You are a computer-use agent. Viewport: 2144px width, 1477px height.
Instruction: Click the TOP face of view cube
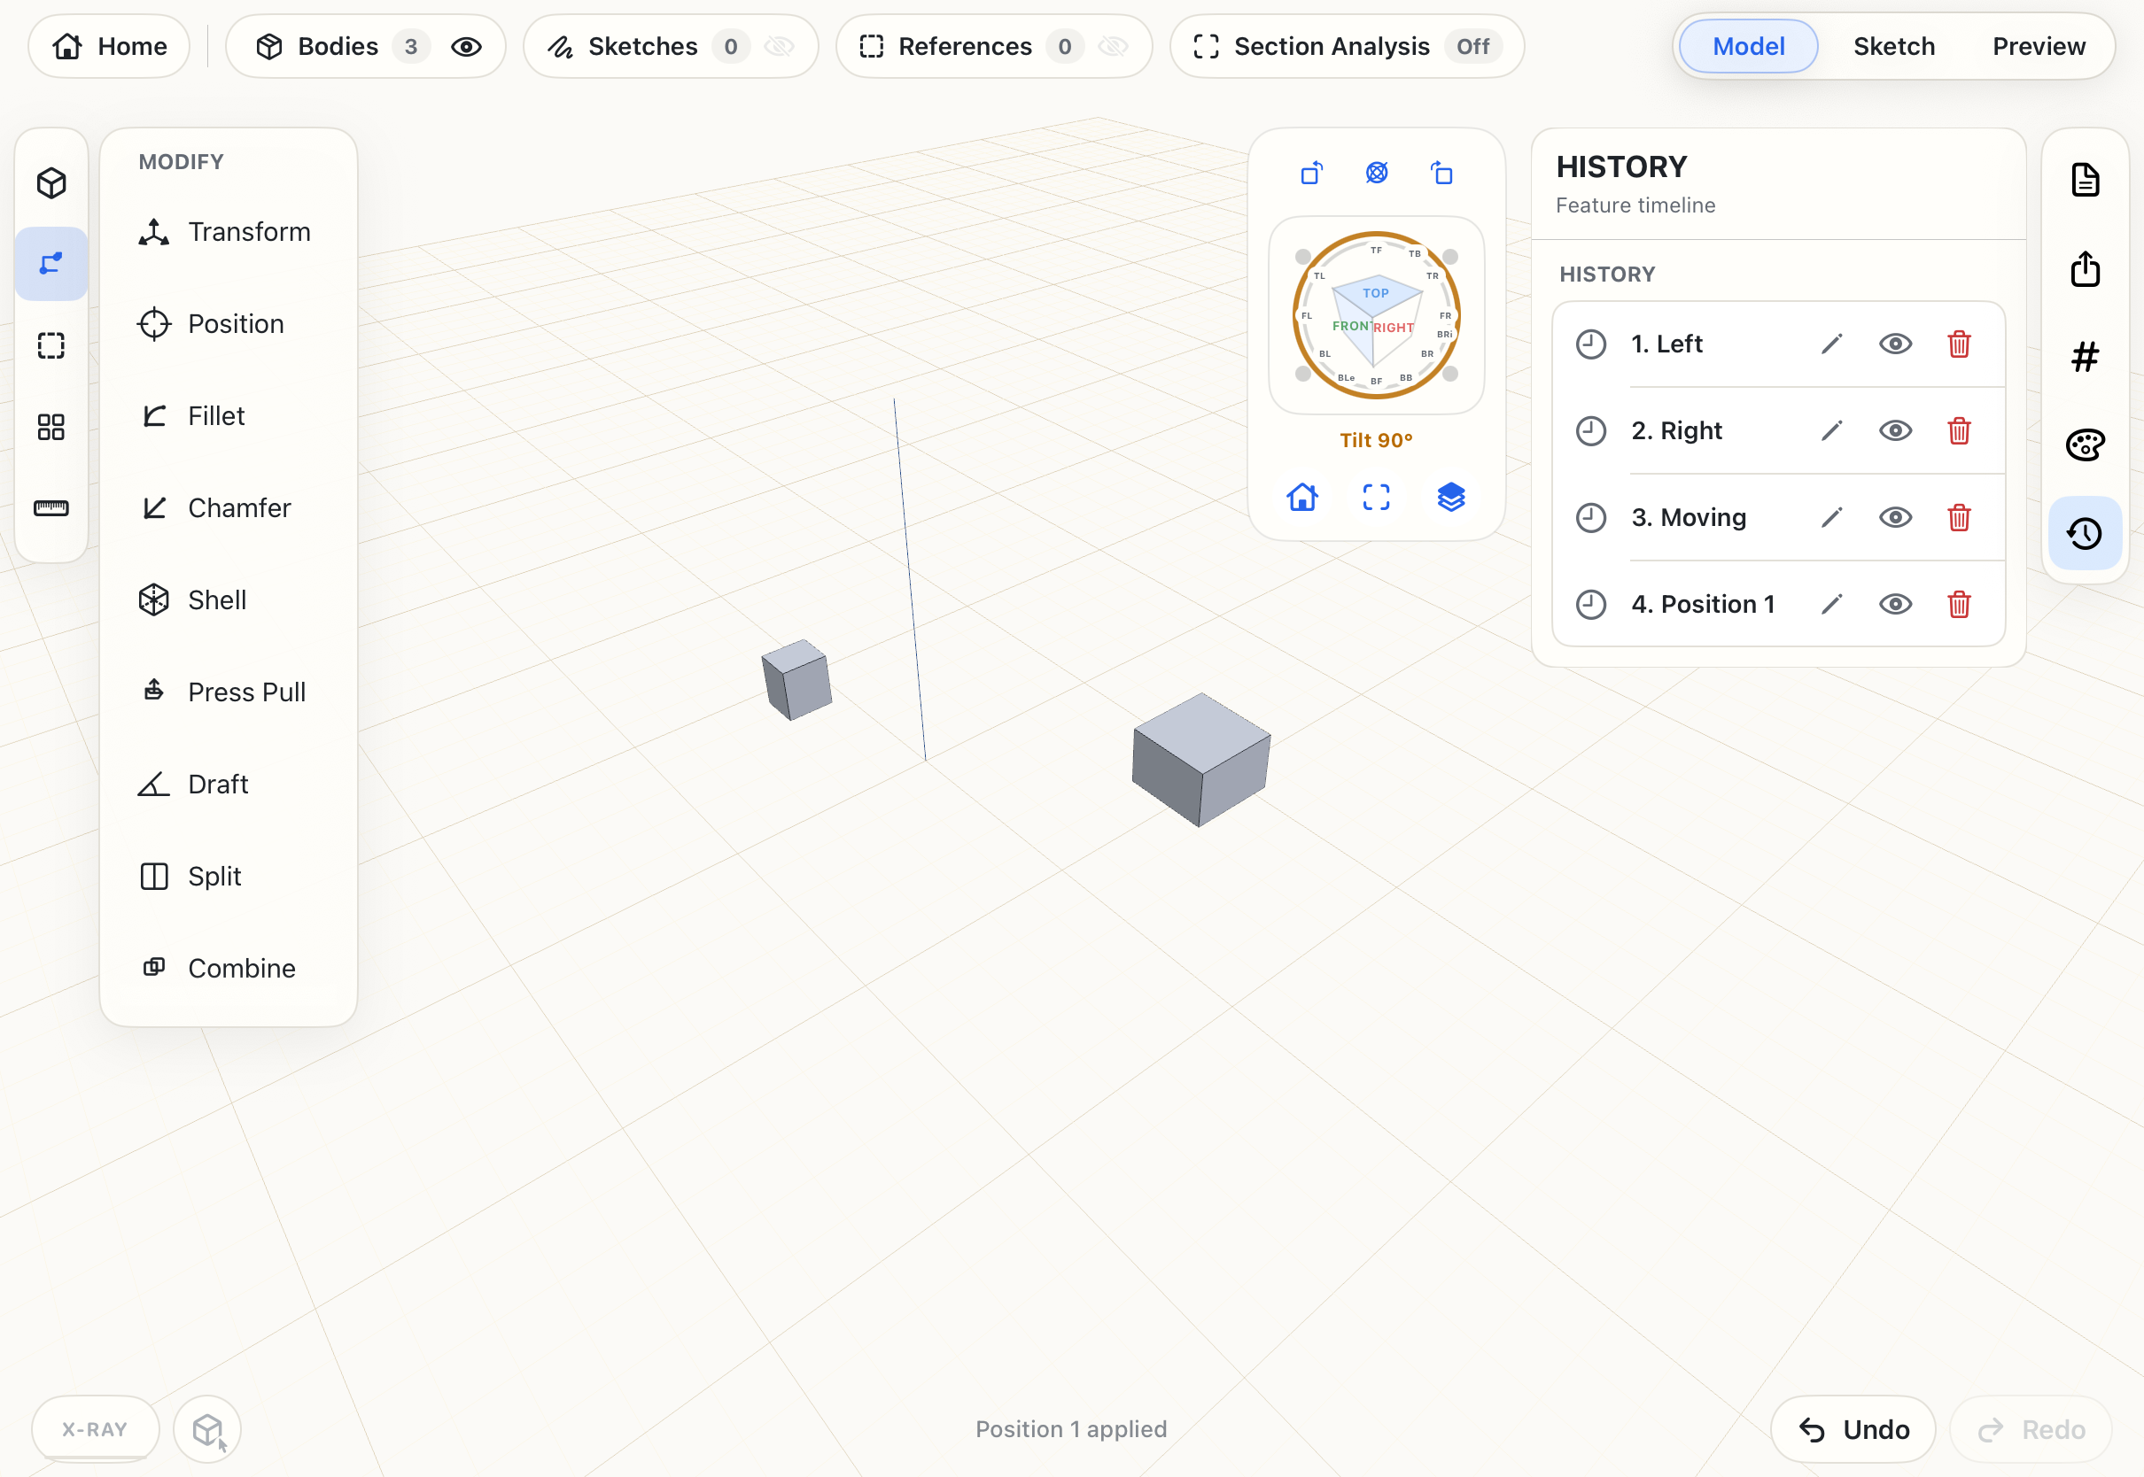click(1376, 292)
